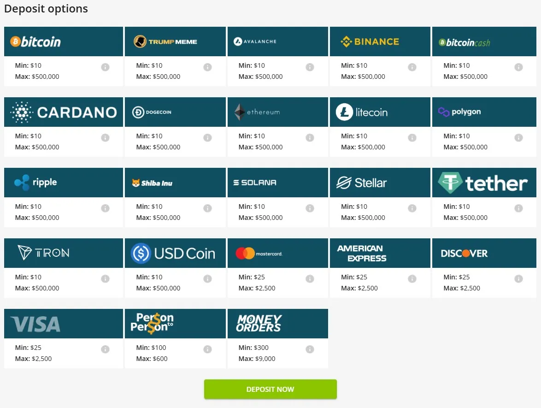Show info for Stellar deposit limits
The width and height of the screenshot is (541, 408).
pyautogui.click(x=412, y=208)
